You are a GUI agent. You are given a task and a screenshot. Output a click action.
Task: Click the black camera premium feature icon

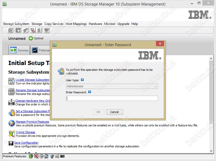(62, 156)
